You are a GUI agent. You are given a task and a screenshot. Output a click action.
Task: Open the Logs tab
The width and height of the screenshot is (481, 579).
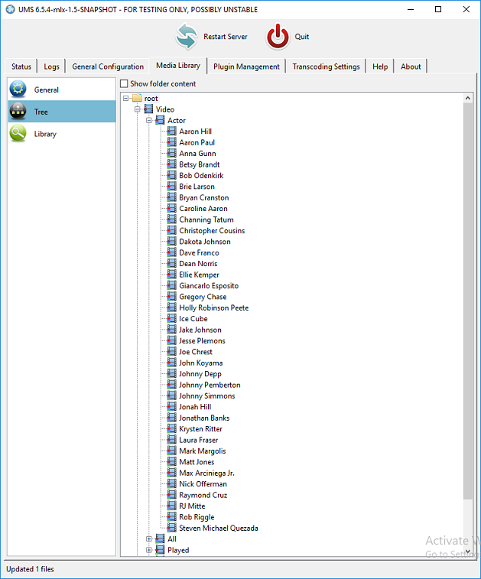point(51,67)
